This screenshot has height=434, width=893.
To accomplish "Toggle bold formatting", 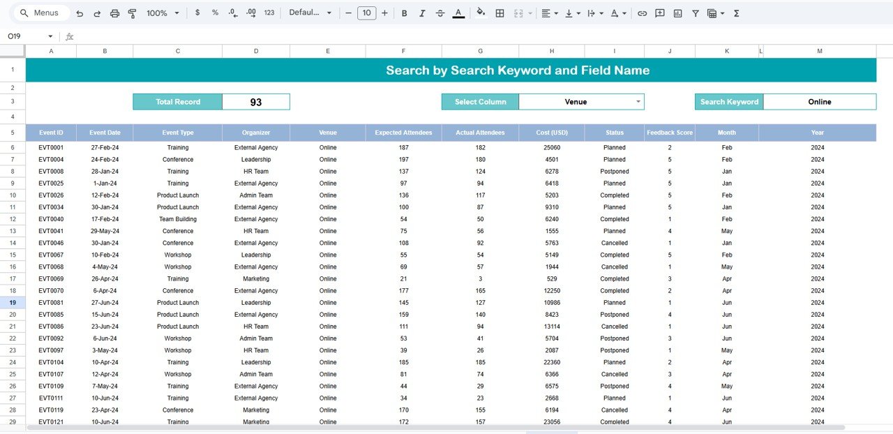I will click(404, 13).
